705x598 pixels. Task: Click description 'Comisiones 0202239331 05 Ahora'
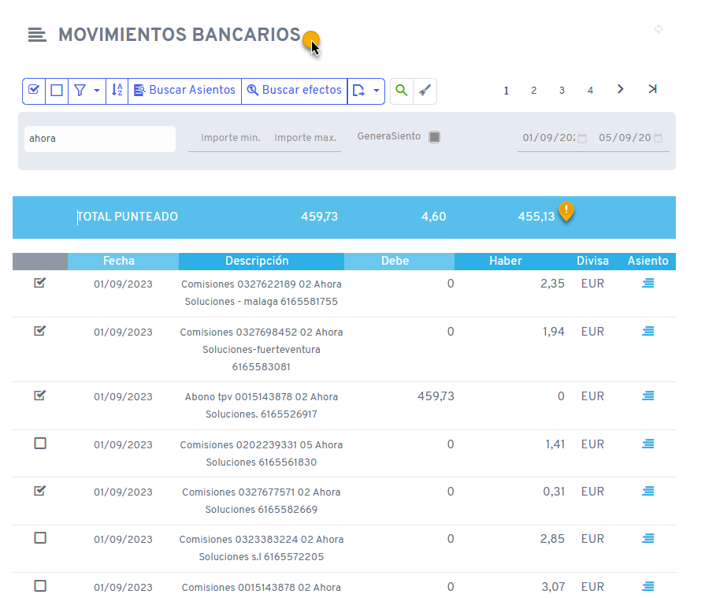(x=262, y=445)
